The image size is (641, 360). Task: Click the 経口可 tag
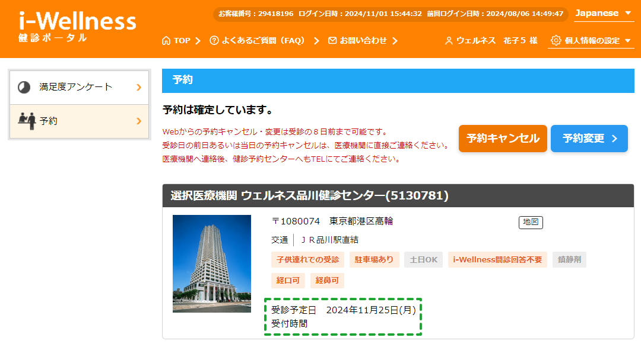point(288,281)
